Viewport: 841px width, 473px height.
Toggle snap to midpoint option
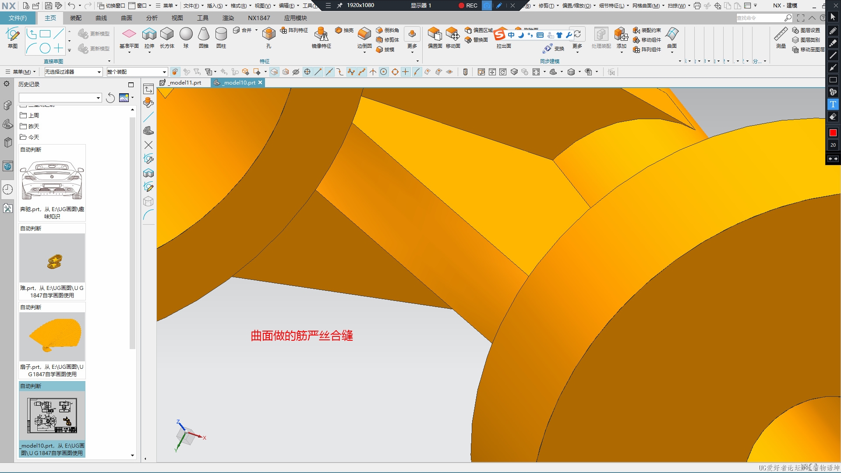click(329, 72)
